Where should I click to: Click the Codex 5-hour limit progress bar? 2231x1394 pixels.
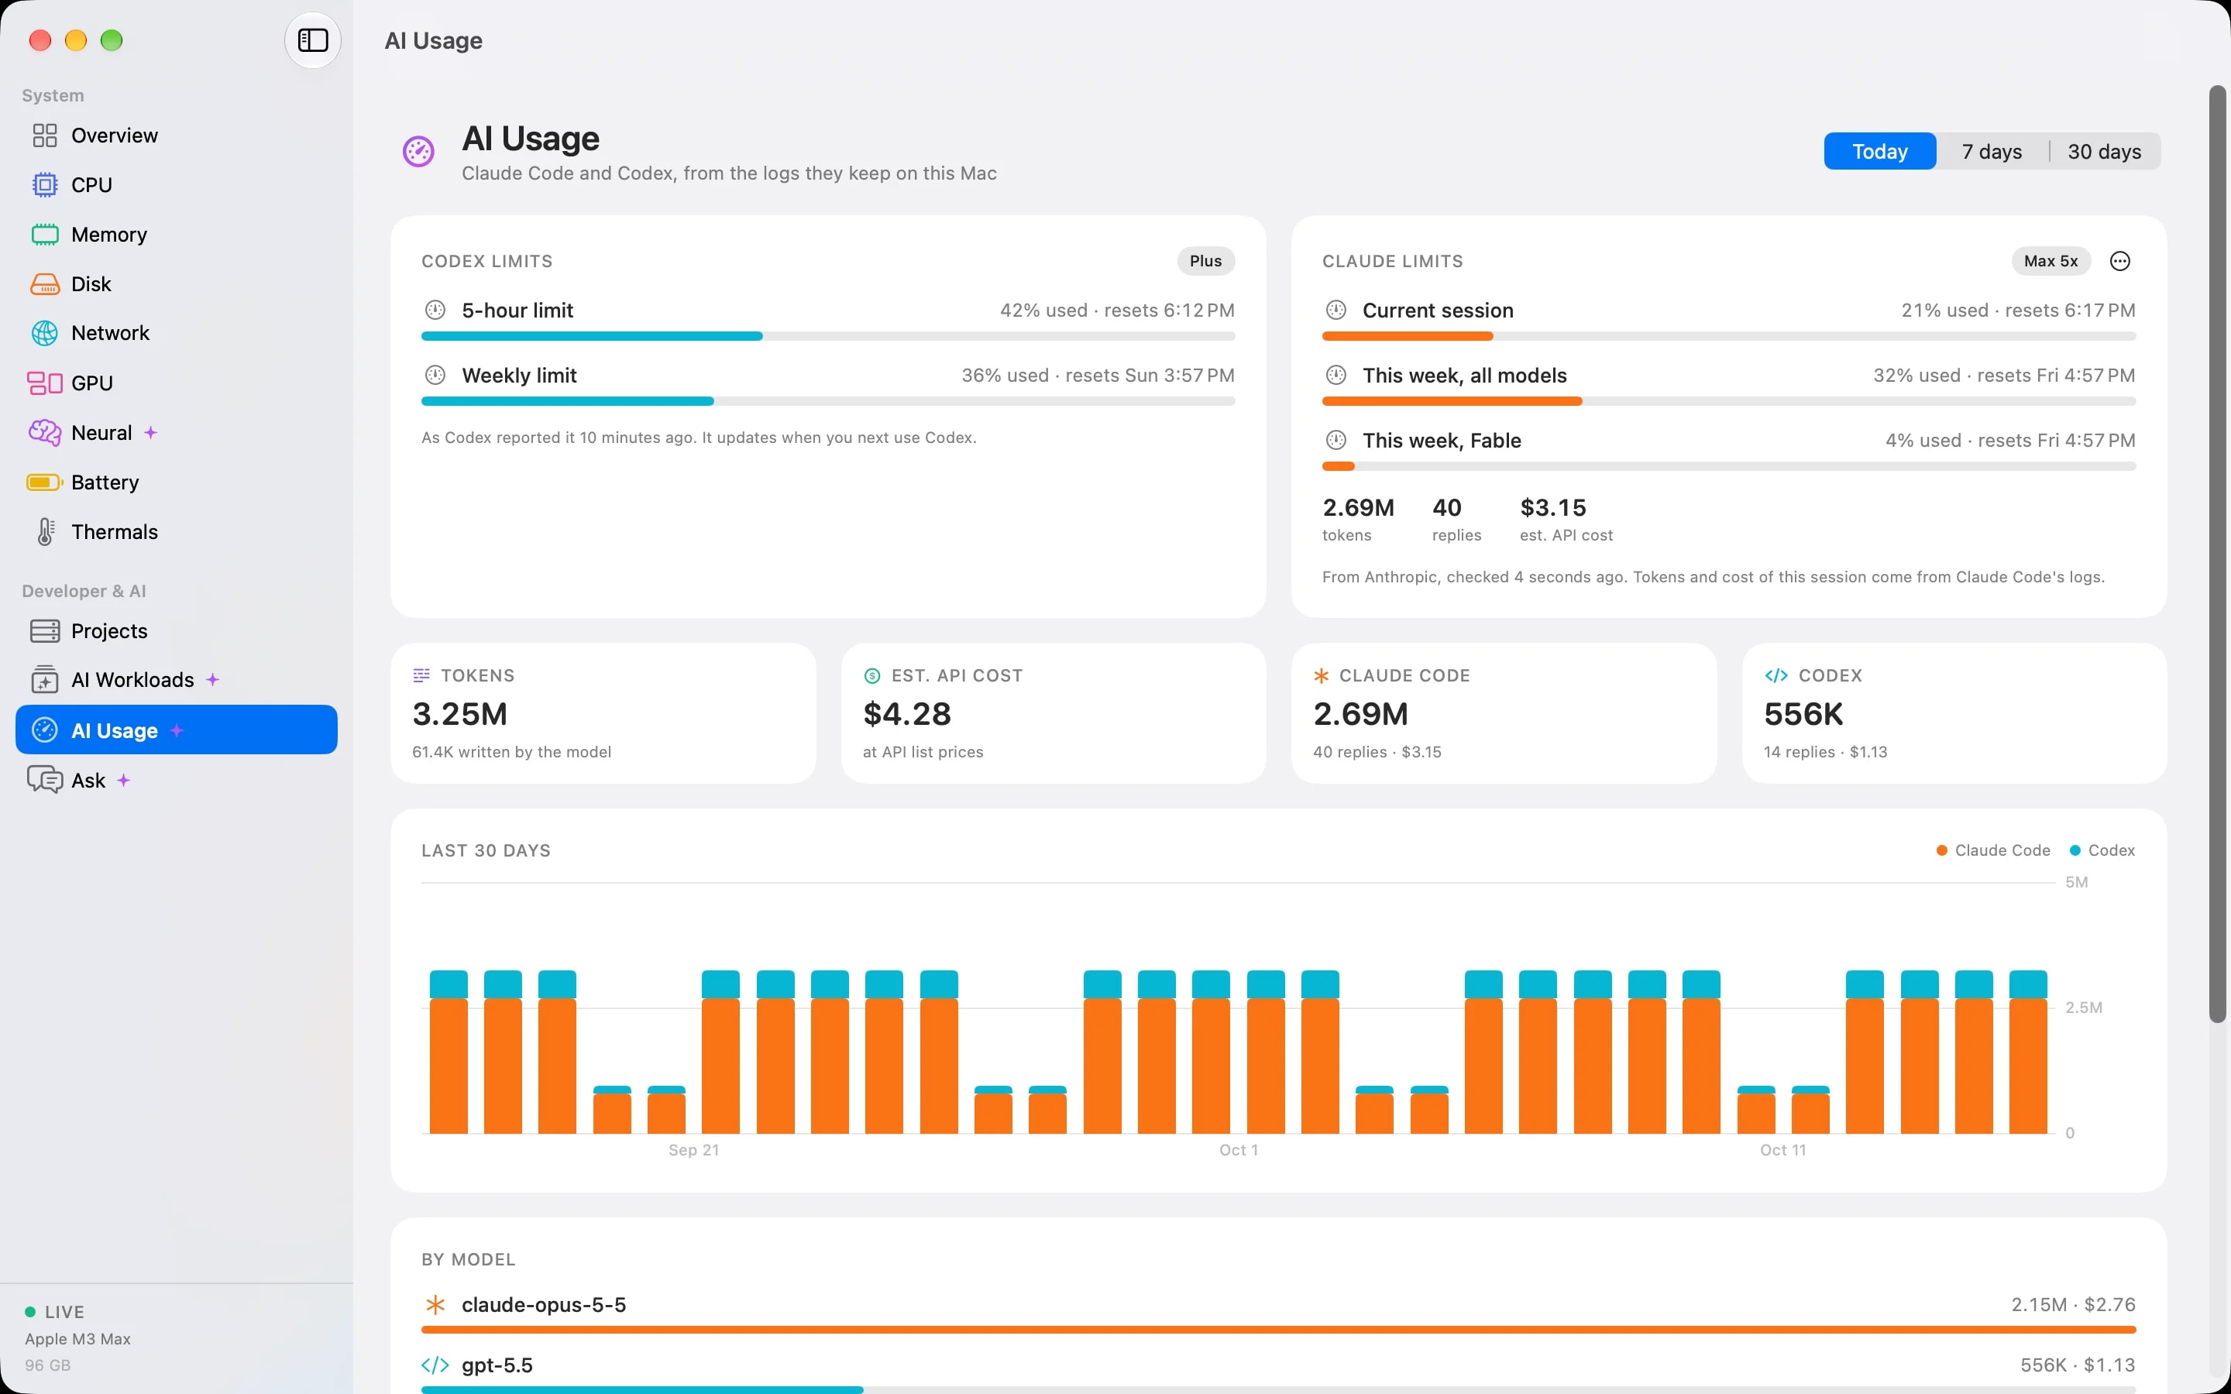click(828, 337)
